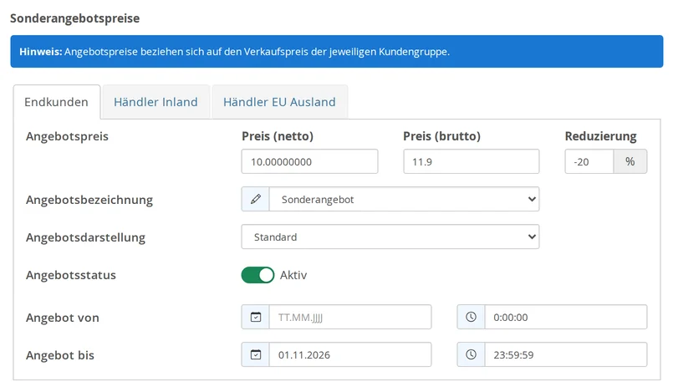The height and width of the screenshot is (387, 673).
Task: Click the Angebotsdarstellung label
Action: click(x=85, y=237)
